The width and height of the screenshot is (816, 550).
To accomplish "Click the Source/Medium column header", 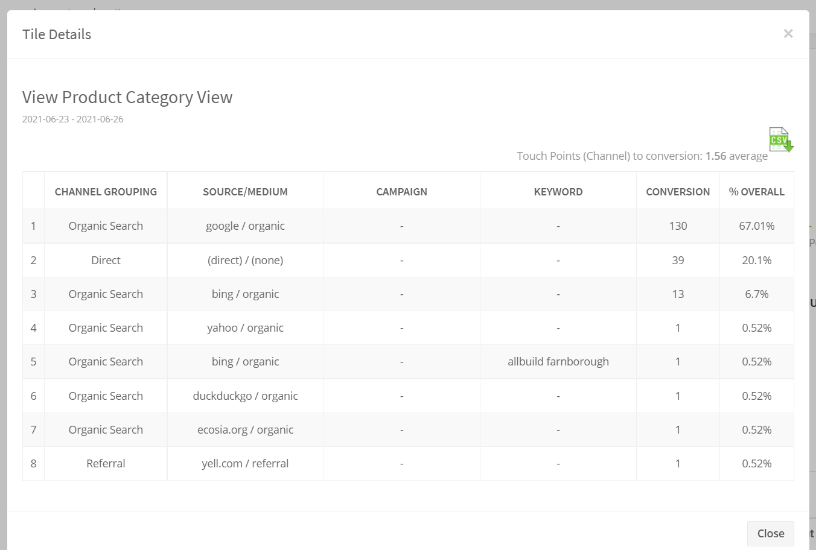I will [x=245, y=192].
